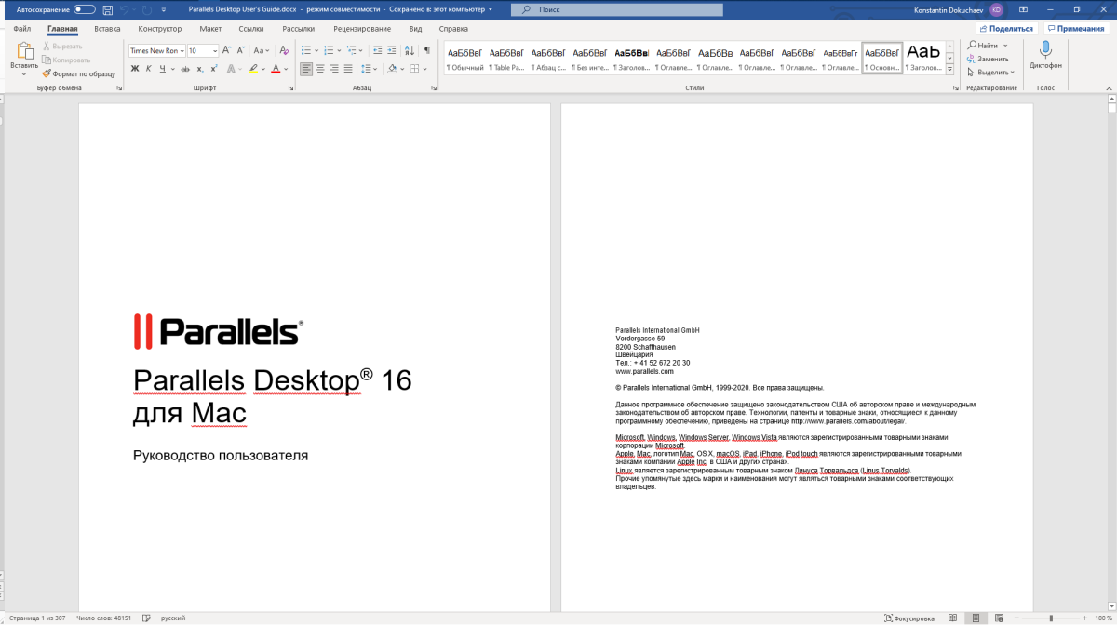Open borders dropdown
The image size is (1117, 625).
point(424,69)
